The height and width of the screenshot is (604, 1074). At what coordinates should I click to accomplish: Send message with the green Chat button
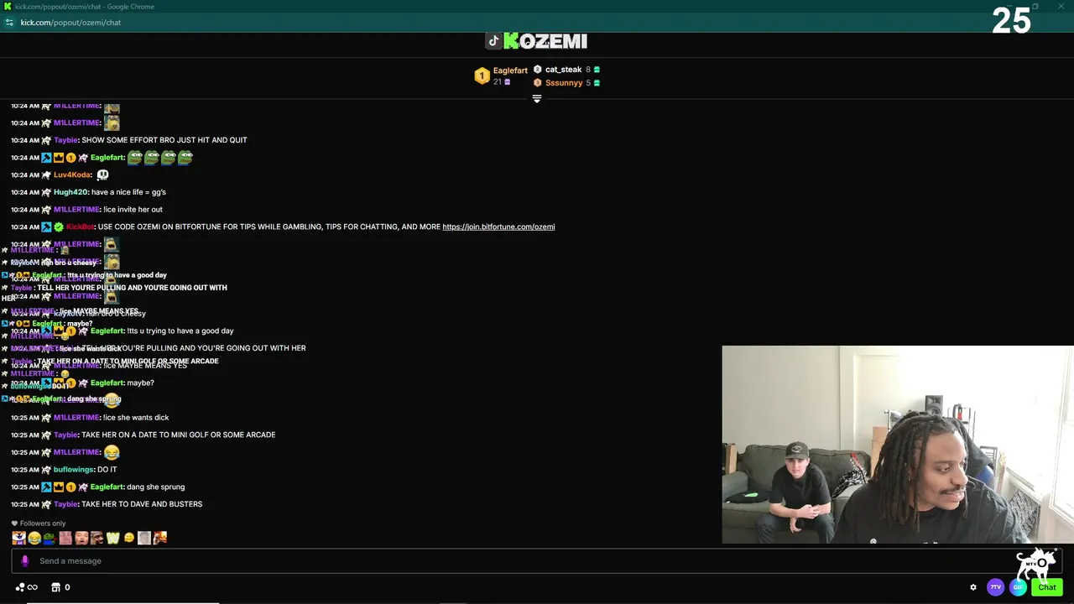click(1046, 587)
